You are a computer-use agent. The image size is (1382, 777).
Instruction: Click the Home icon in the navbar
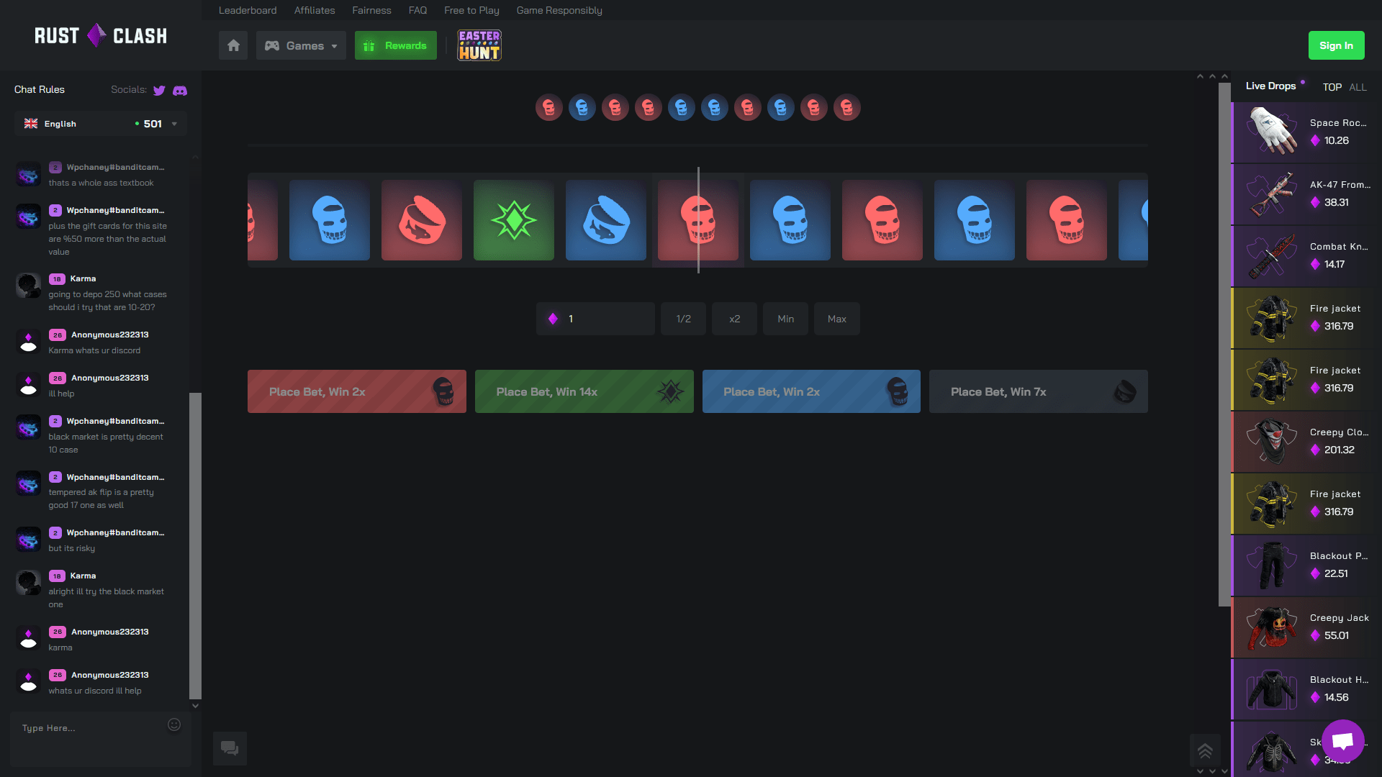tap(232, 45)
